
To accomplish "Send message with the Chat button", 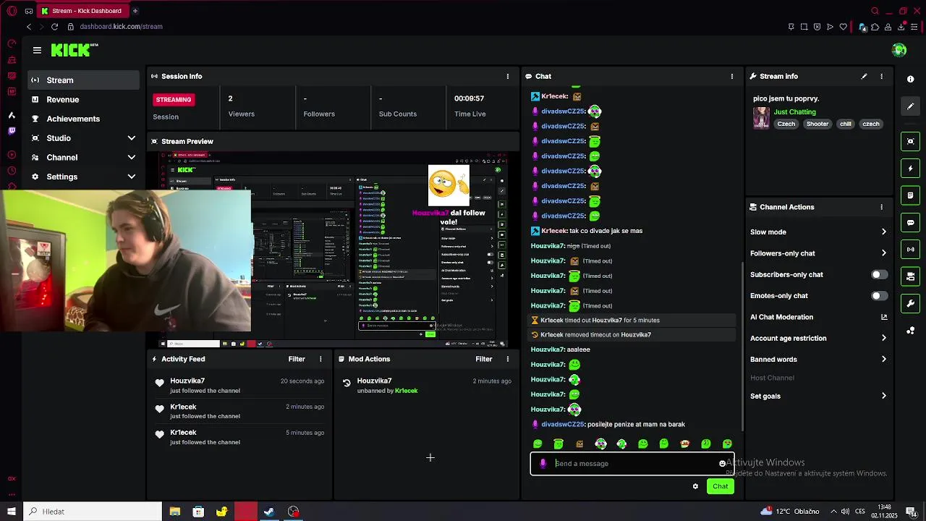I will coord(720,486).
